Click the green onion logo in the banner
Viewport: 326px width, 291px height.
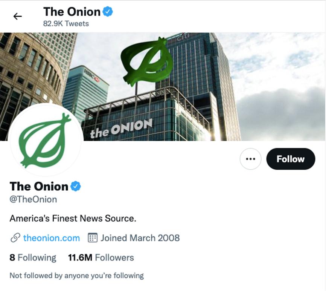146,60
